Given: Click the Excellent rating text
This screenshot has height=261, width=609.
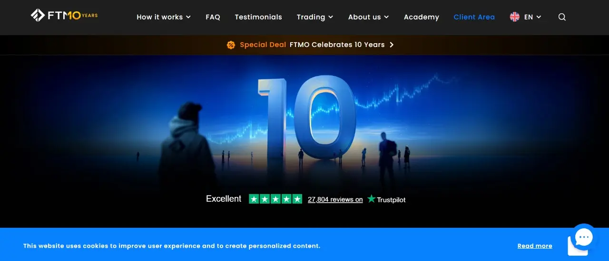Looking at the screenshot, I should (x=224, y=199).
